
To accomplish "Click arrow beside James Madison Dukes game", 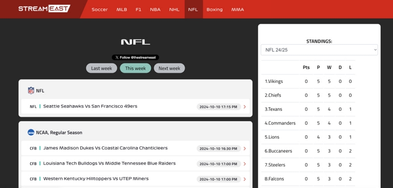I will [245, 149].
